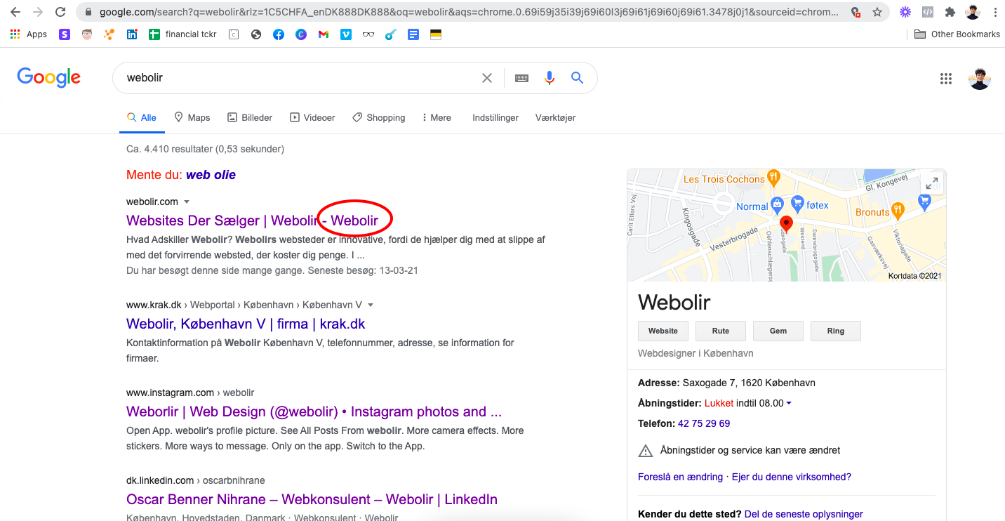Image resolution: width=1005 pixels, height=521 pixels.
Task: Click the Rute directions button
Action: (721, 331)
